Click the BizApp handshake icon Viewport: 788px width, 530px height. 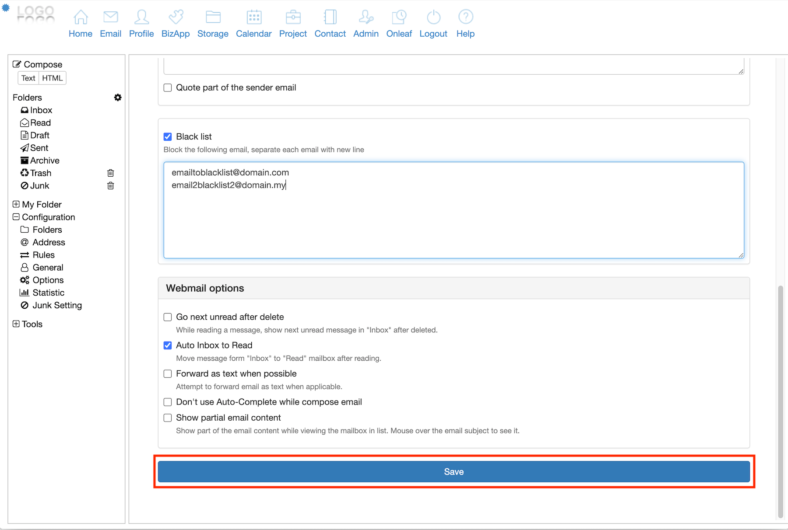click(176, 17)
